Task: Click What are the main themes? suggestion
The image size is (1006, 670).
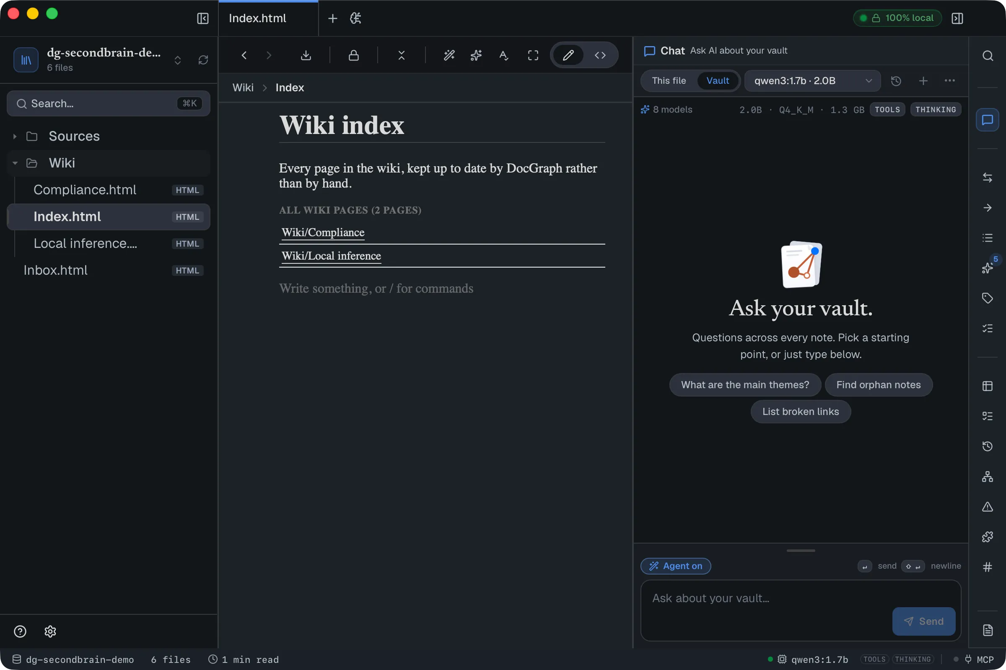Action: click(x=745, y=384)
